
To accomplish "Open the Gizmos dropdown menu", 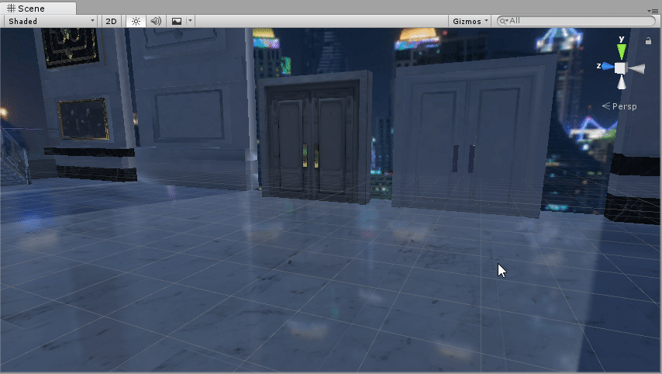I will coord(470,21).
